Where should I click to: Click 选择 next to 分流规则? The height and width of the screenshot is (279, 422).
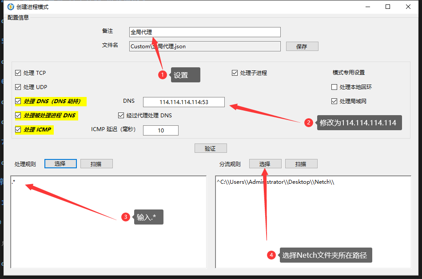pos(265,164)
